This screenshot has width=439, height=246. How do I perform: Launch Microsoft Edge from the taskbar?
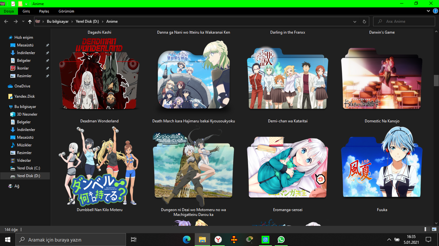187,240
